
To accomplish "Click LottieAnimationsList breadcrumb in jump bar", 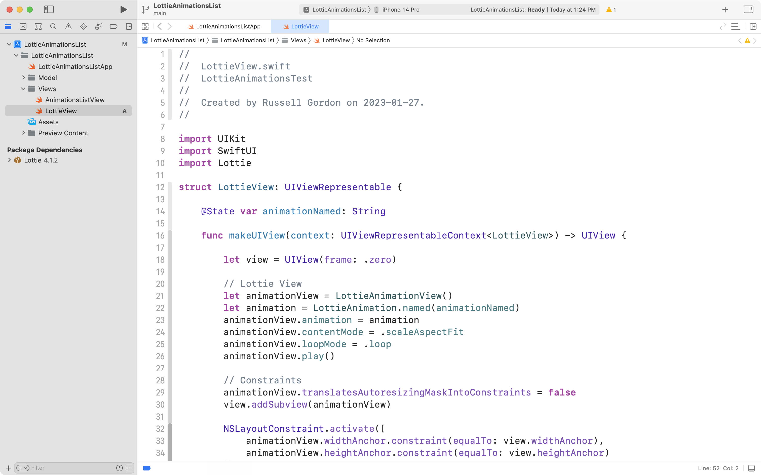I will coord(178,40).
